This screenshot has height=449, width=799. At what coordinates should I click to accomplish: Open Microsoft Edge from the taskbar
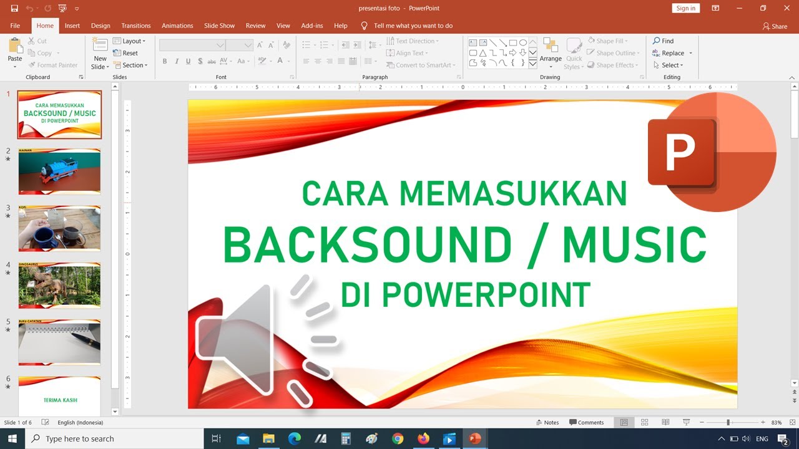click(x=294, y=438)
